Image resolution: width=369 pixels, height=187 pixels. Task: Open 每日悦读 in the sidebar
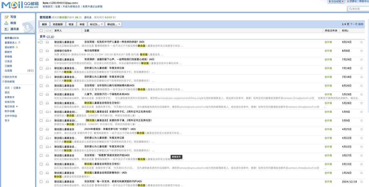10,106
